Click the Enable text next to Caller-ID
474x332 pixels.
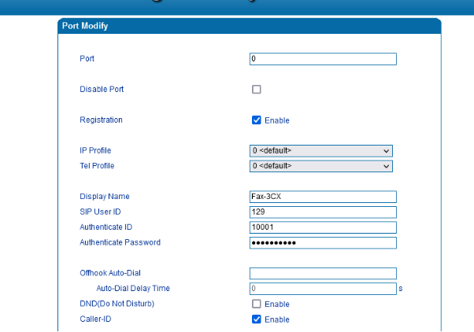277,319
